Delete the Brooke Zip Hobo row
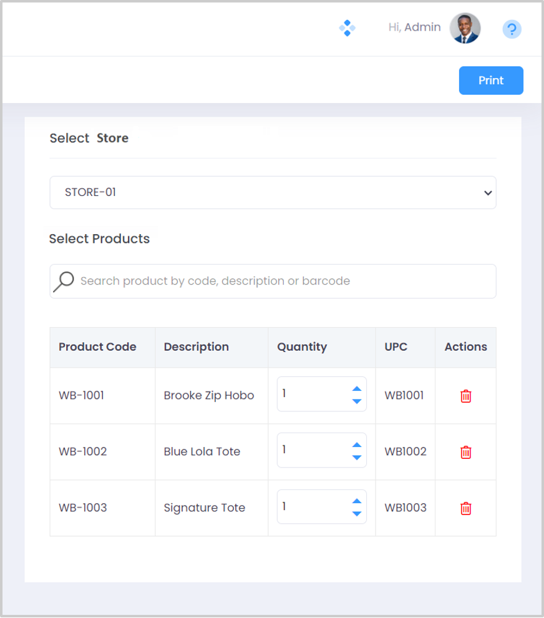 point(465,396)
